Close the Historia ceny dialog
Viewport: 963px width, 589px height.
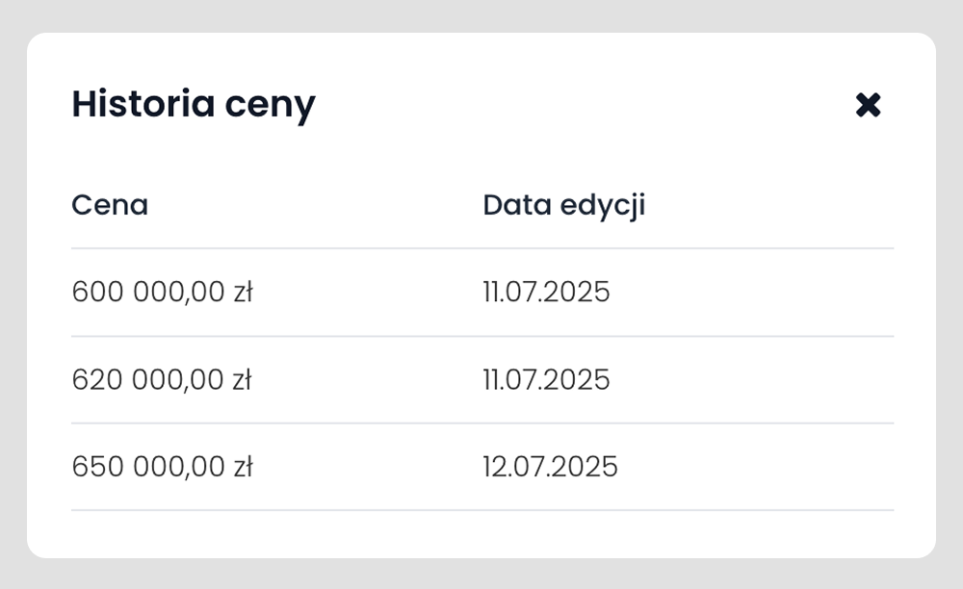tap(868, 105)
